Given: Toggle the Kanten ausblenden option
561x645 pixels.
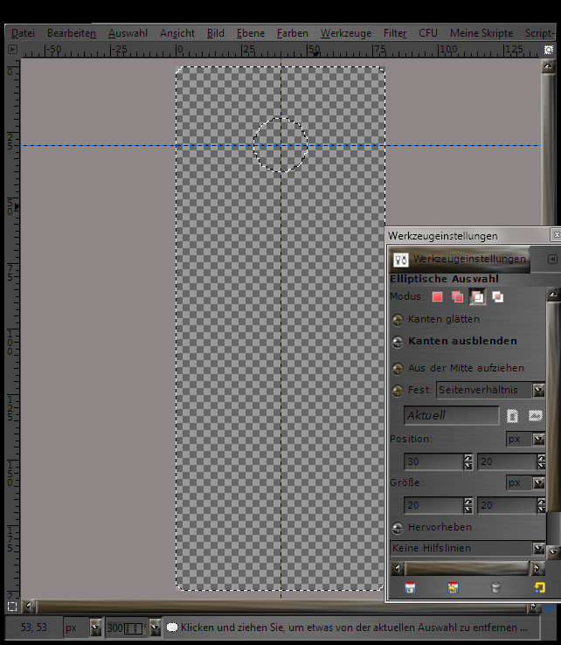Looking at the screenshot, I should [x=398, y=342].
